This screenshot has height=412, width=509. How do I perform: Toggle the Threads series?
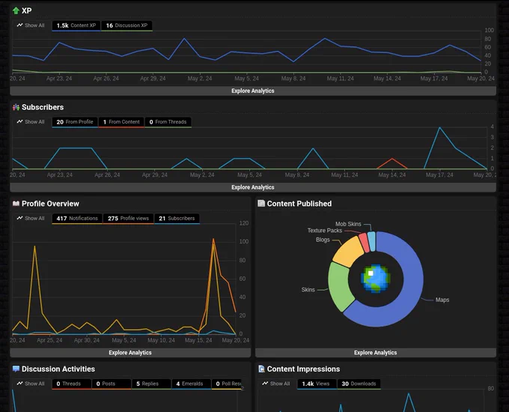[71, 384]
